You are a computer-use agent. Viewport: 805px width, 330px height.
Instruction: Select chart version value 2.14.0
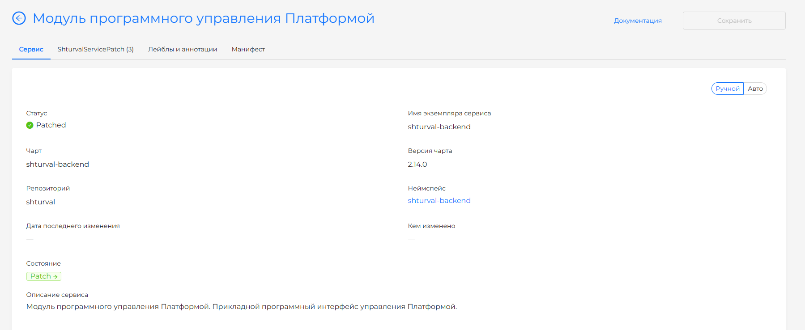(x=417, y=165)
